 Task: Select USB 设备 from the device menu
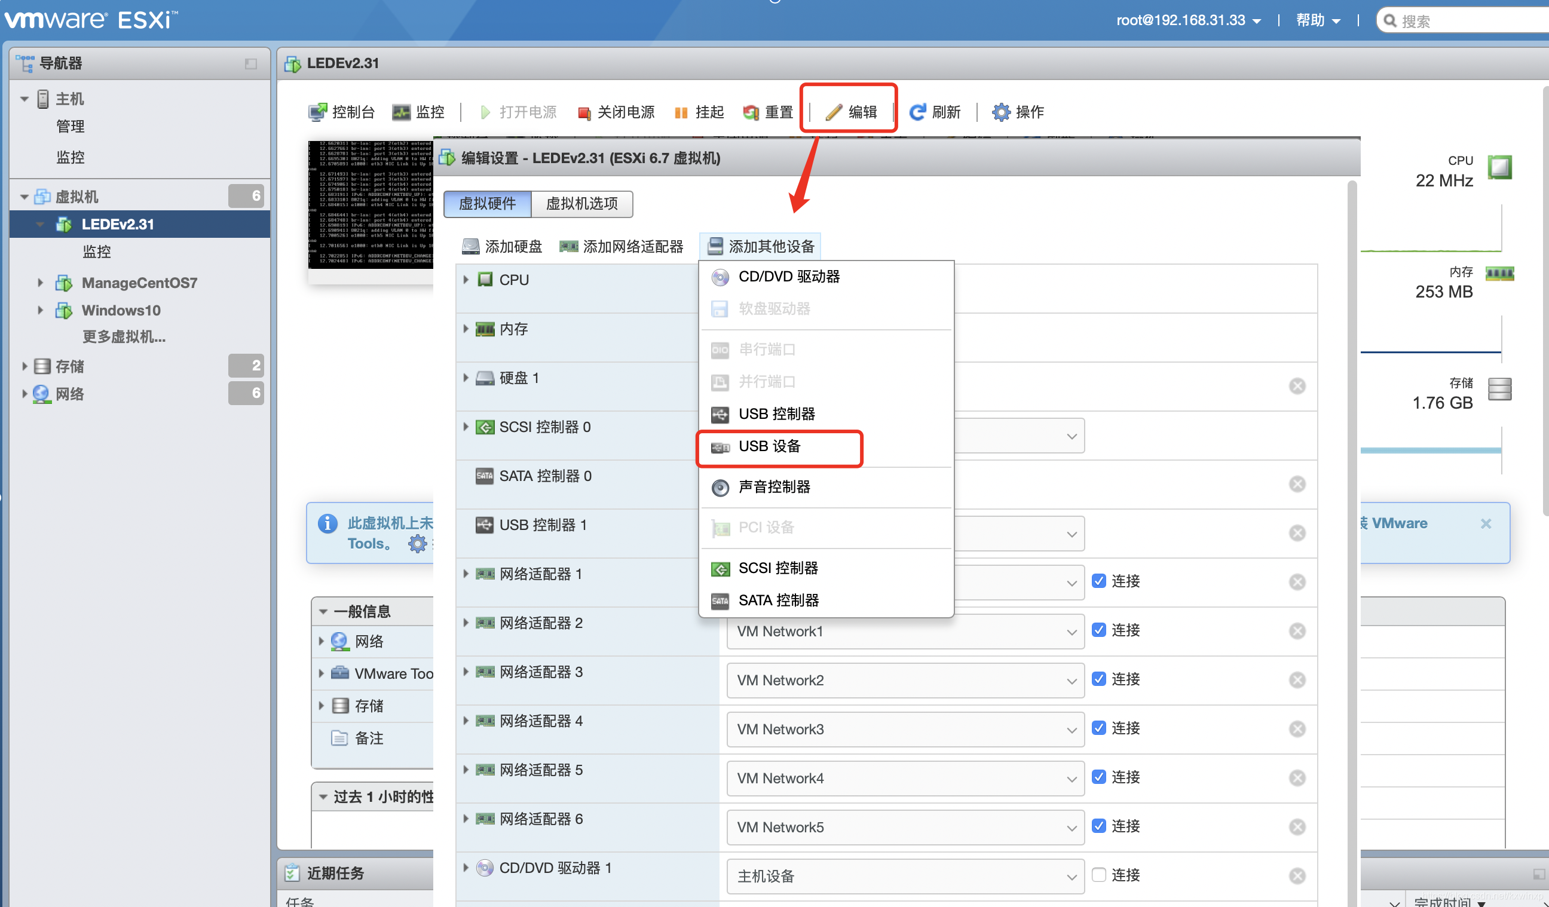click(x=826, y=447)
